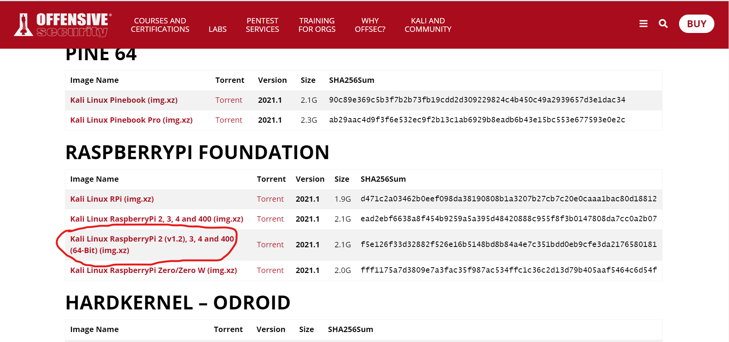Open Training for Orgs menu

[x=317, y=25]
